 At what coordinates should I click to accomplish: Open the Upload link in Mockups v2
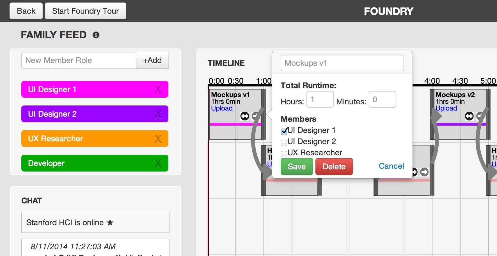click(446, 108)
